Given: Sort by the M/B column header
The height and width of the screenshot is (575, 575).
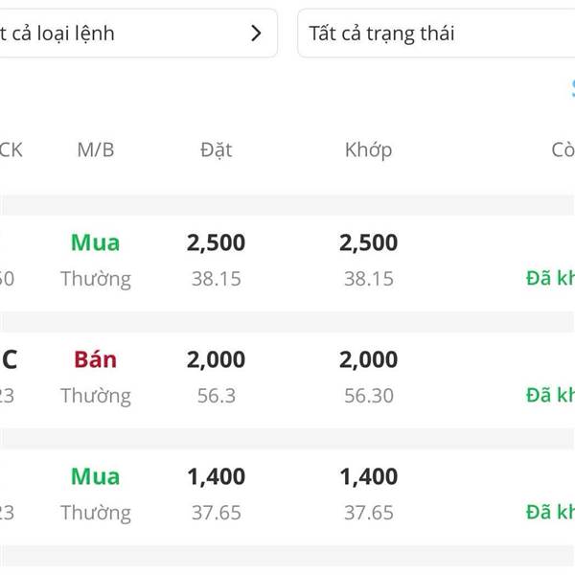Looking at the screenshot, I should pos(96,149).
